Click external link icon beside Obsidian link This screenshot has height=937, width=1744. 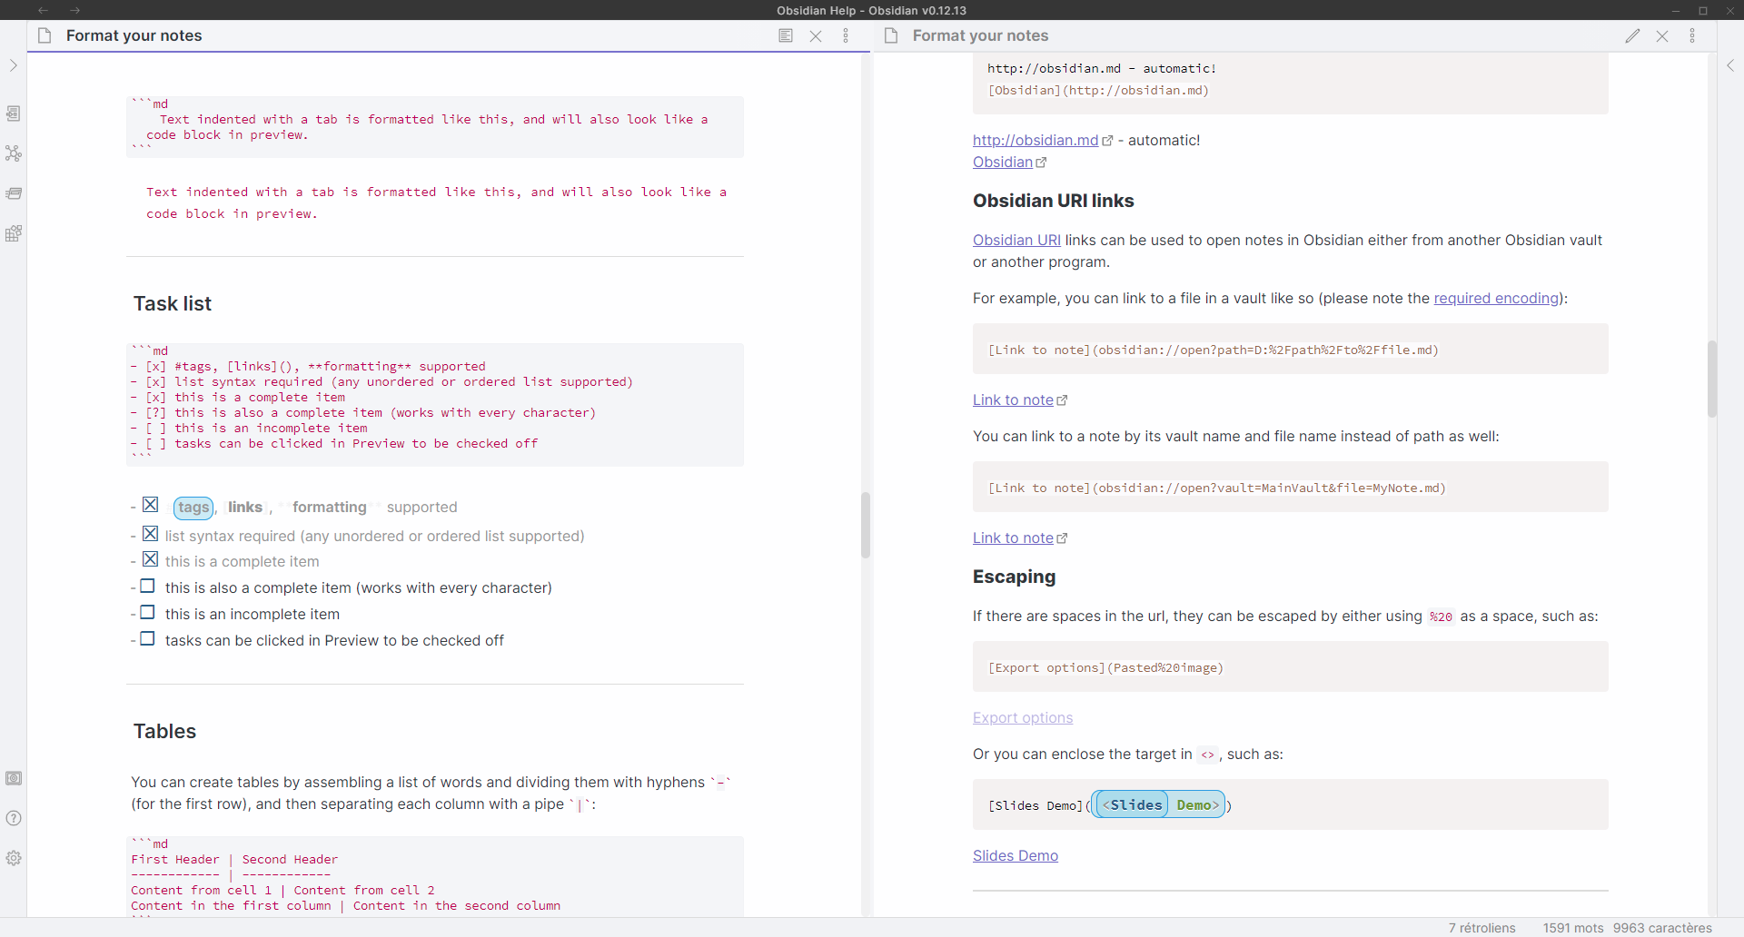click(1041, 163)
